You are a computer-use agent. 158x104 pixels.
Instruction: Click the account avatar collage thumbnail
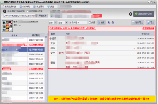pyautogui.click(x=7, y=26)
